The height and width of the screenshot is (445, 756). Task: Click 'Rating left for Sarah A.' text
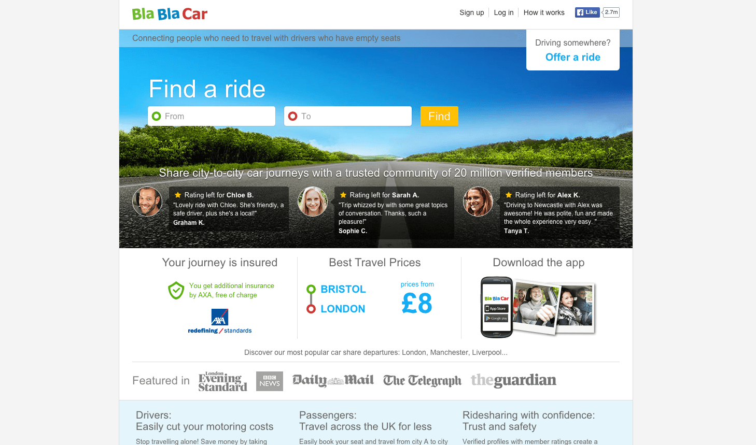pos(384,195)
